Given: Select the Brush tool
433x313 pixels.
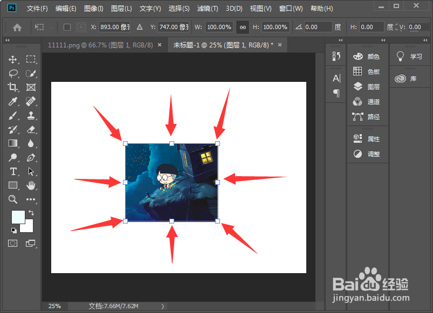Looking at the screenshot, I should coord(13,115).
